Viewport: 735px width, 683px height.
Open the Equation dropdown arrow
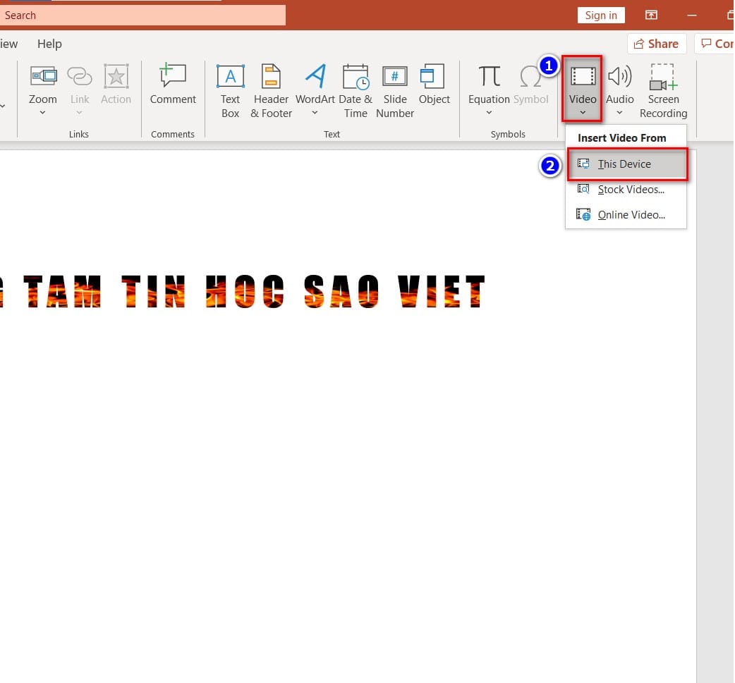(489, 113)
